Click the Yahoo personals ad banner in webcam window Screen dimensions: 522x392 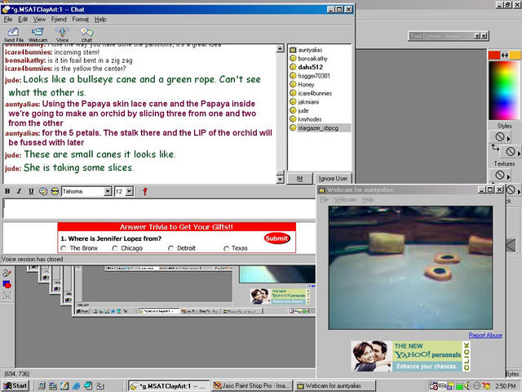pos(411,356)
